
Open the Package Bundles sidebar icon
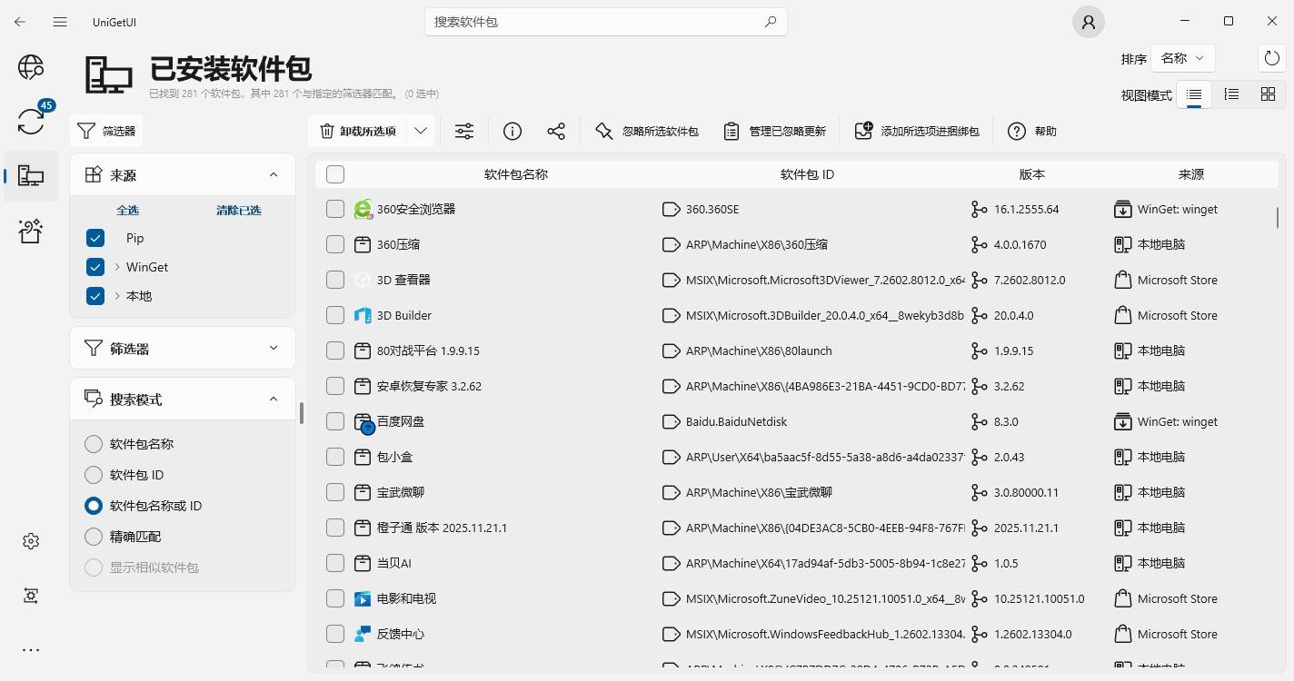[x=31, y=231]
